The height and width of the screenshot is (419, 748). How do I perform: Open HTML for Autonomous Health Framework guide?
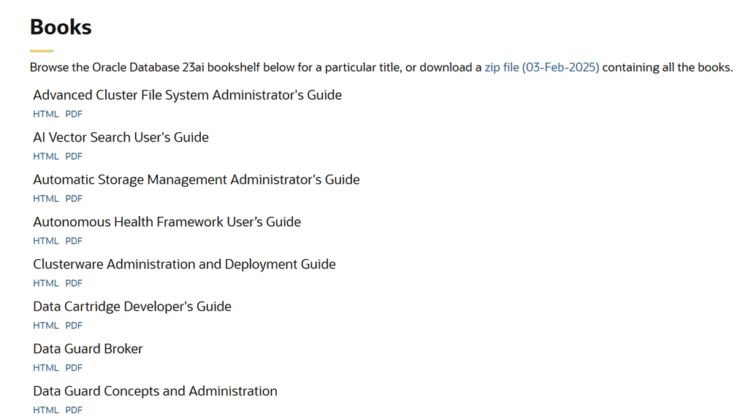[x=46, y=241]
